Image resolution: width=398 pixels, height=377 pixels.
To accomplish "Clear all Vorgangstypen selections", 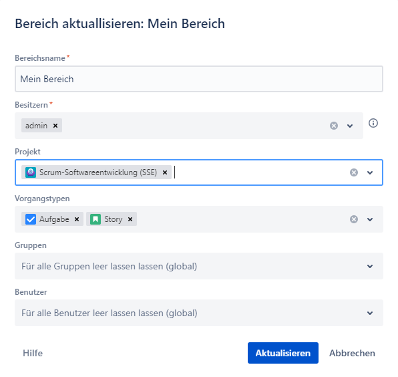I will click(354, 219).
